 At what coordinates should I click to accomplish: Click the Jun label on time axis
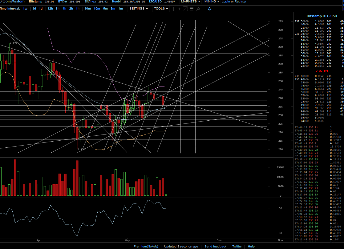click(x=219, y=240)
